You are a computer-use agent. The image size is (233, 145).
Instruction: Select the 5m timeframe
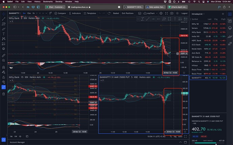24,13
